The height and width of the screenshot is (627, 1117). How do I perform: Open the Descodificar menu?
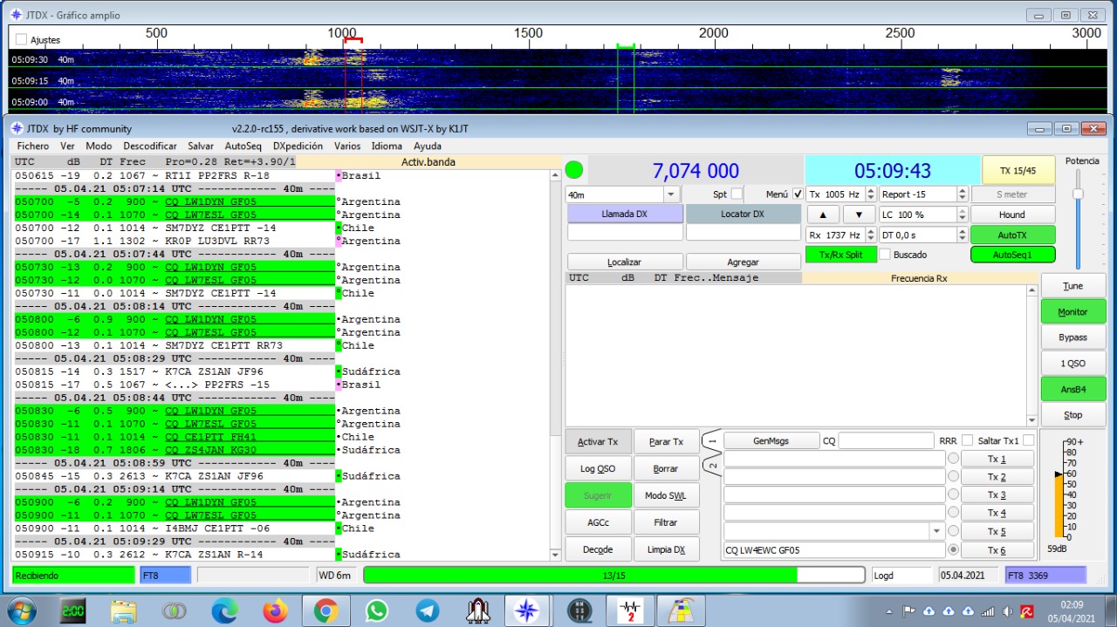pyautogui.click(x=150, y=146)
